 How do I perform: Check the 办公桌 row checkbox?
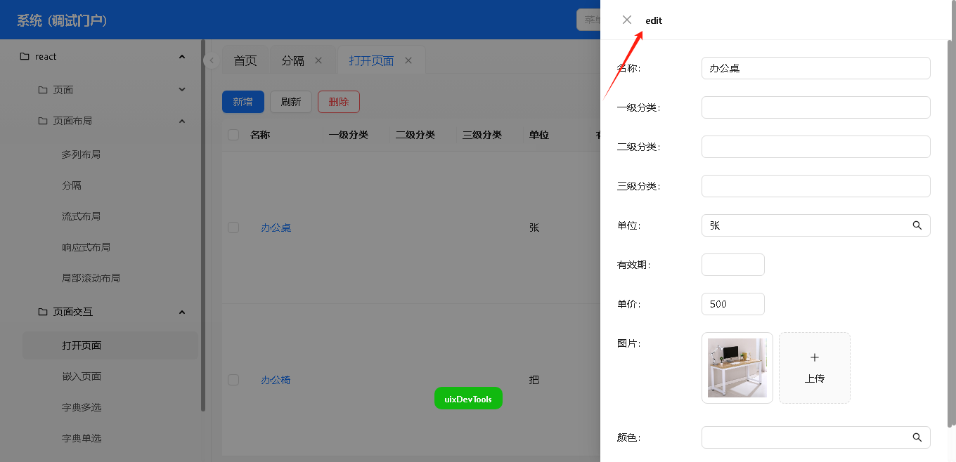click(x=233, y=227)
